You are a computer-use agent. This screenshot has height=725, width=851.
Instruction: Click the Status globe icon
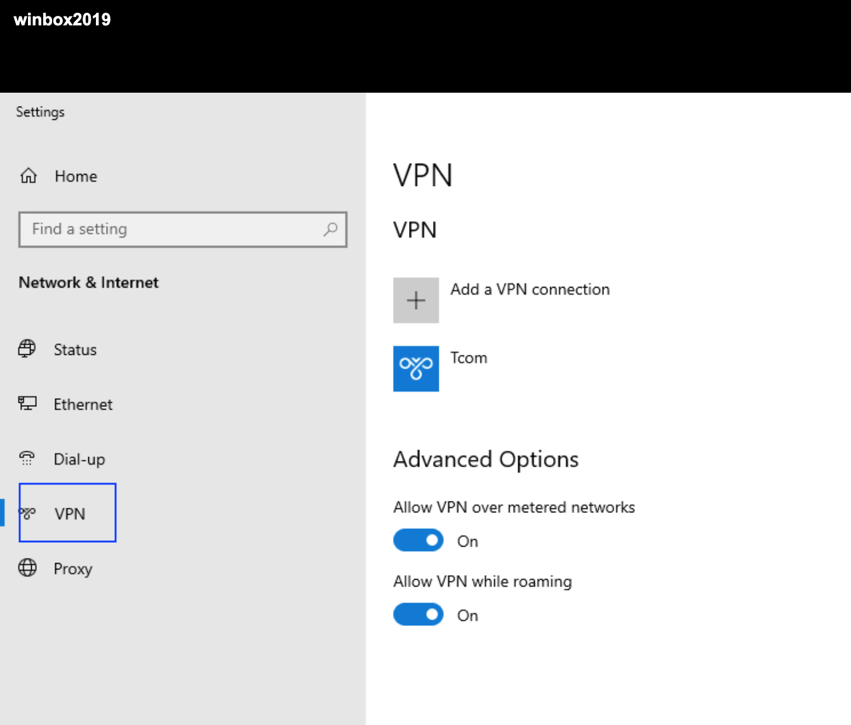coord(27,349)
